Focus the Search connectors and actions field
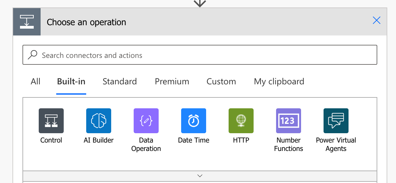This screenshot has width=396, height=183. pyautogui.click(x=200, y=55)
